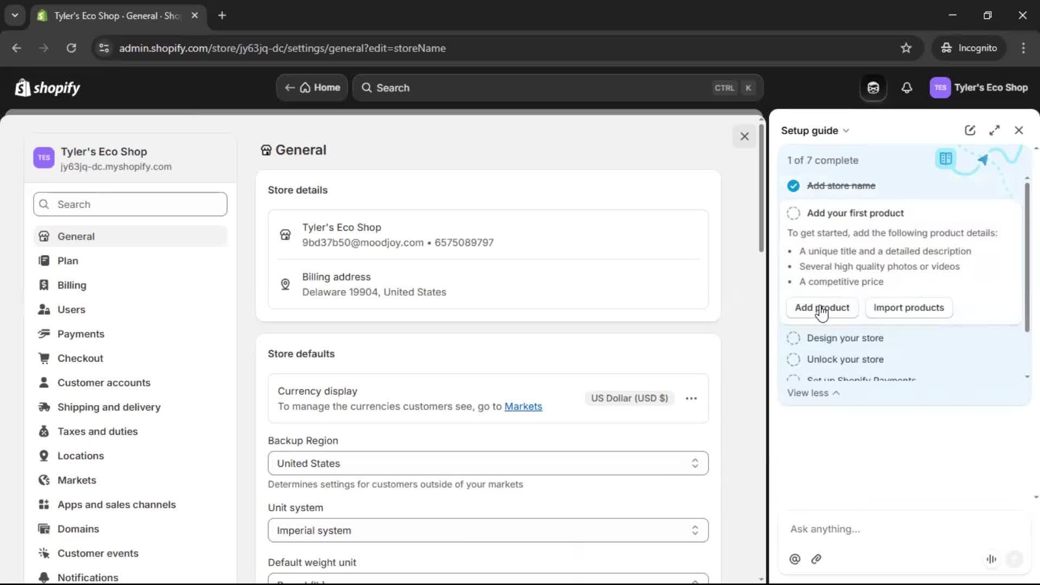Click the Import products button
This screenshot has width=1040, height=585.
click(908, 308)
